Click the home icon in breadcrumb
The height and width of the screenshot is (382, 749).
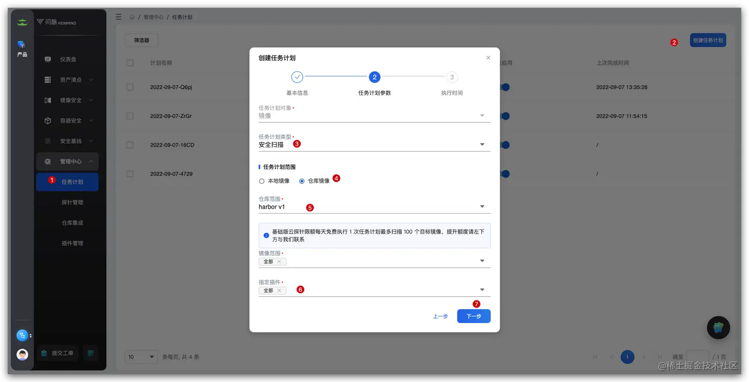132,17
